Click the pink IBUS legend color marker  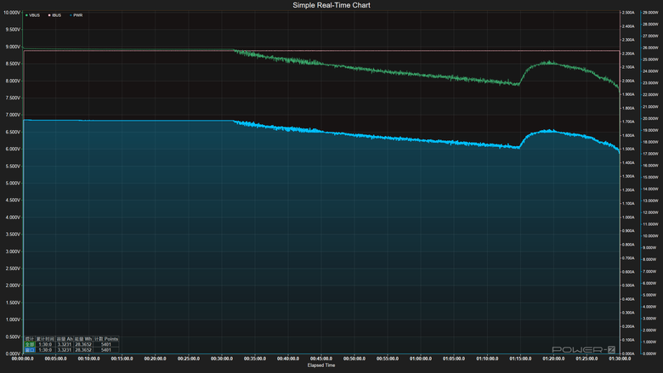pos(49,15)
